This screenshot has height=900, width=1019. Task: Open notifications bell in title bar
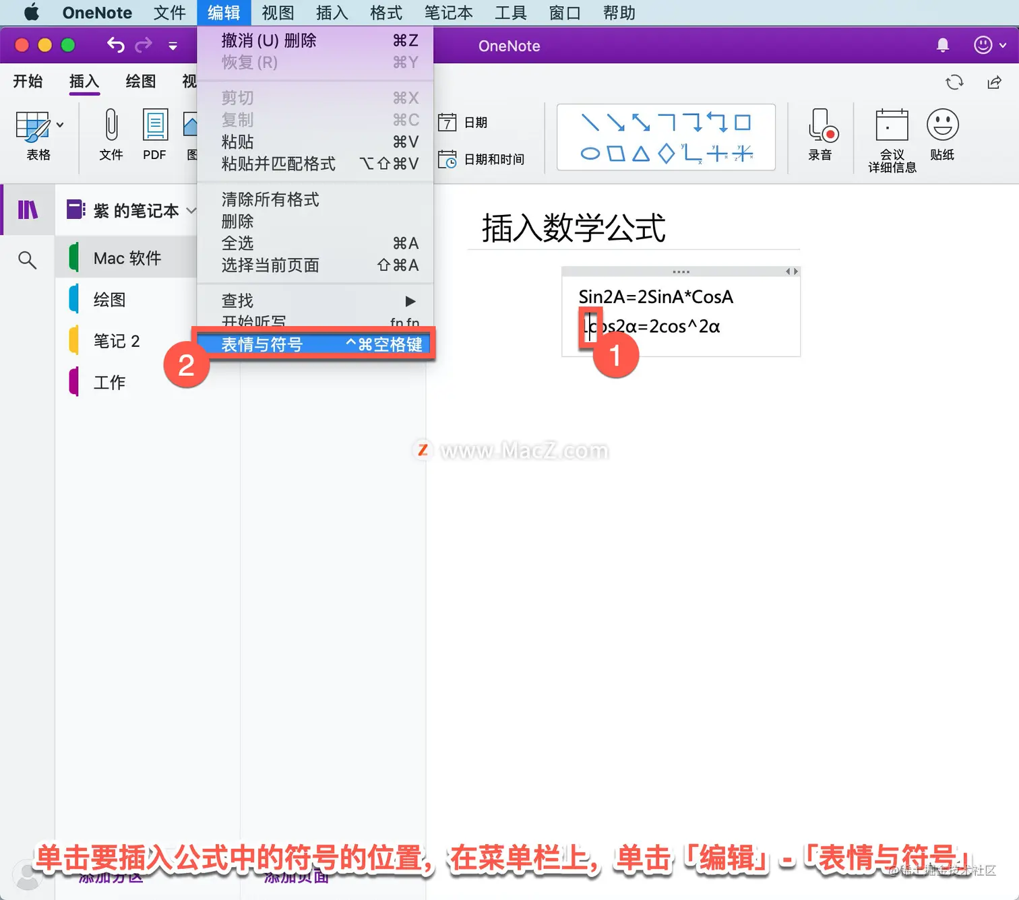[943, 45]
